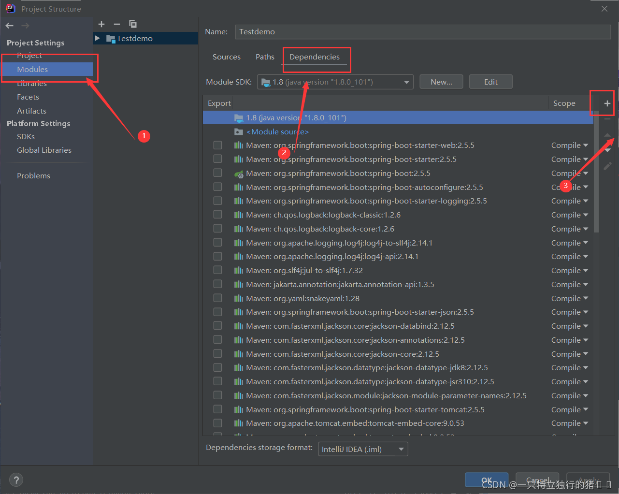
Task: Open scope dropdown for snakeyaml:1.28
Action: click(x=570, y=298)
